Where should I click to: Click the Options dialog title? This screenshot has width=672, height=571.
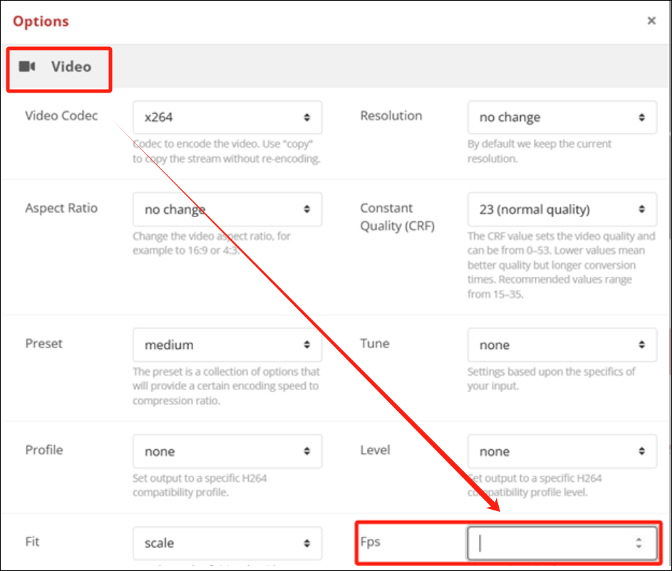click(x=41, y=21)
